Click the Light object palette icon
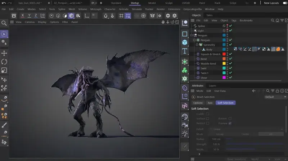The image size is (288, 161). pyautogui.click(x=185, y=134)
